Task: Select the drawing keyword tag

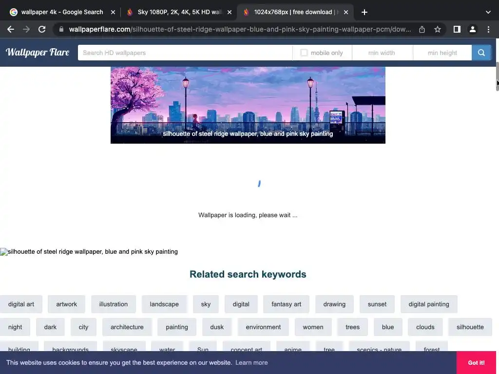Action: 334,304
